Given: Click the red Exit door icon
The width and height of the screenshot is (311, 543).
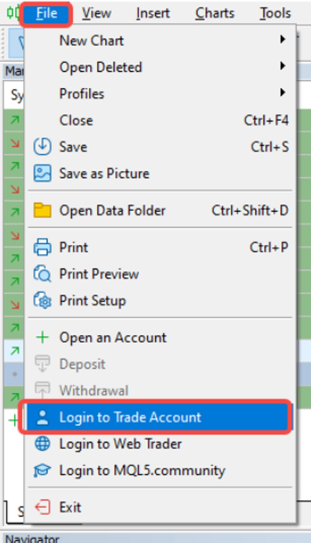Looking at the screenshot, I should click(x=42, y=507).
